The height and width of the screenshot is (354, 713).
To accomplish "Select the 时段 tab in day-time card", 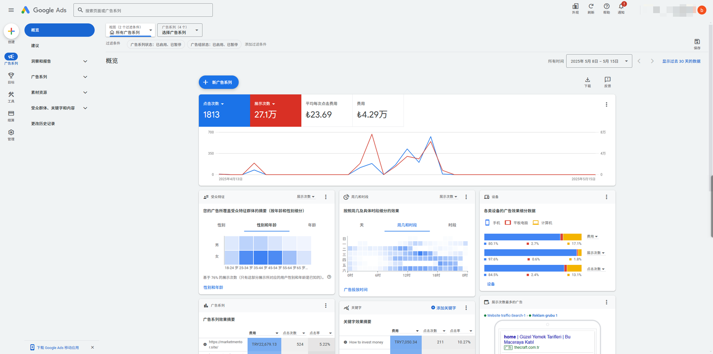I will click(x=452, y=225).
